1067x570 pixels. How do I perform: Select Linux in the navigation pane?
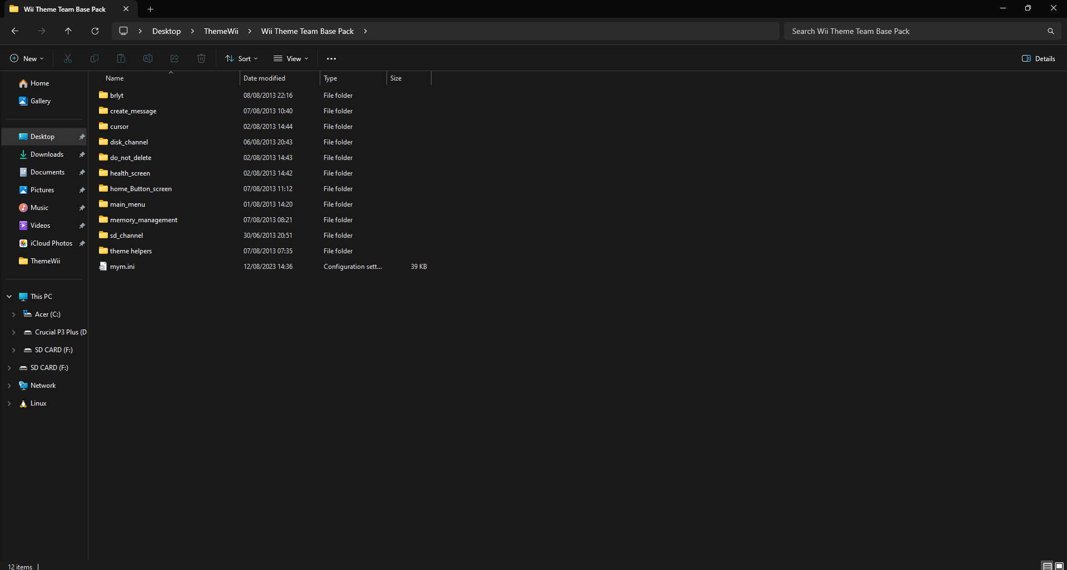pyautogui.click(x=38, y=403)
